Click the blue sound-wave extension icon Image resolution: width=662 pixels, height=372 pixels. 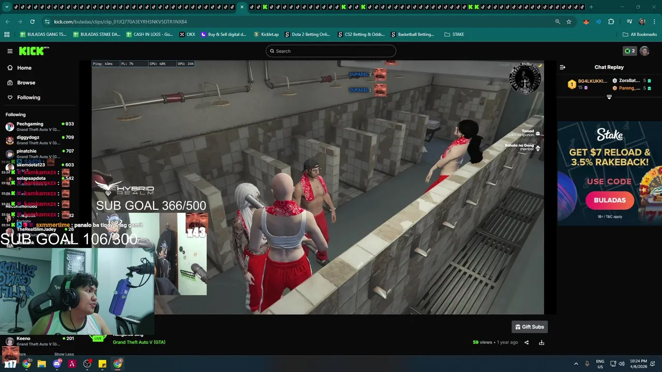pos(598,22)
